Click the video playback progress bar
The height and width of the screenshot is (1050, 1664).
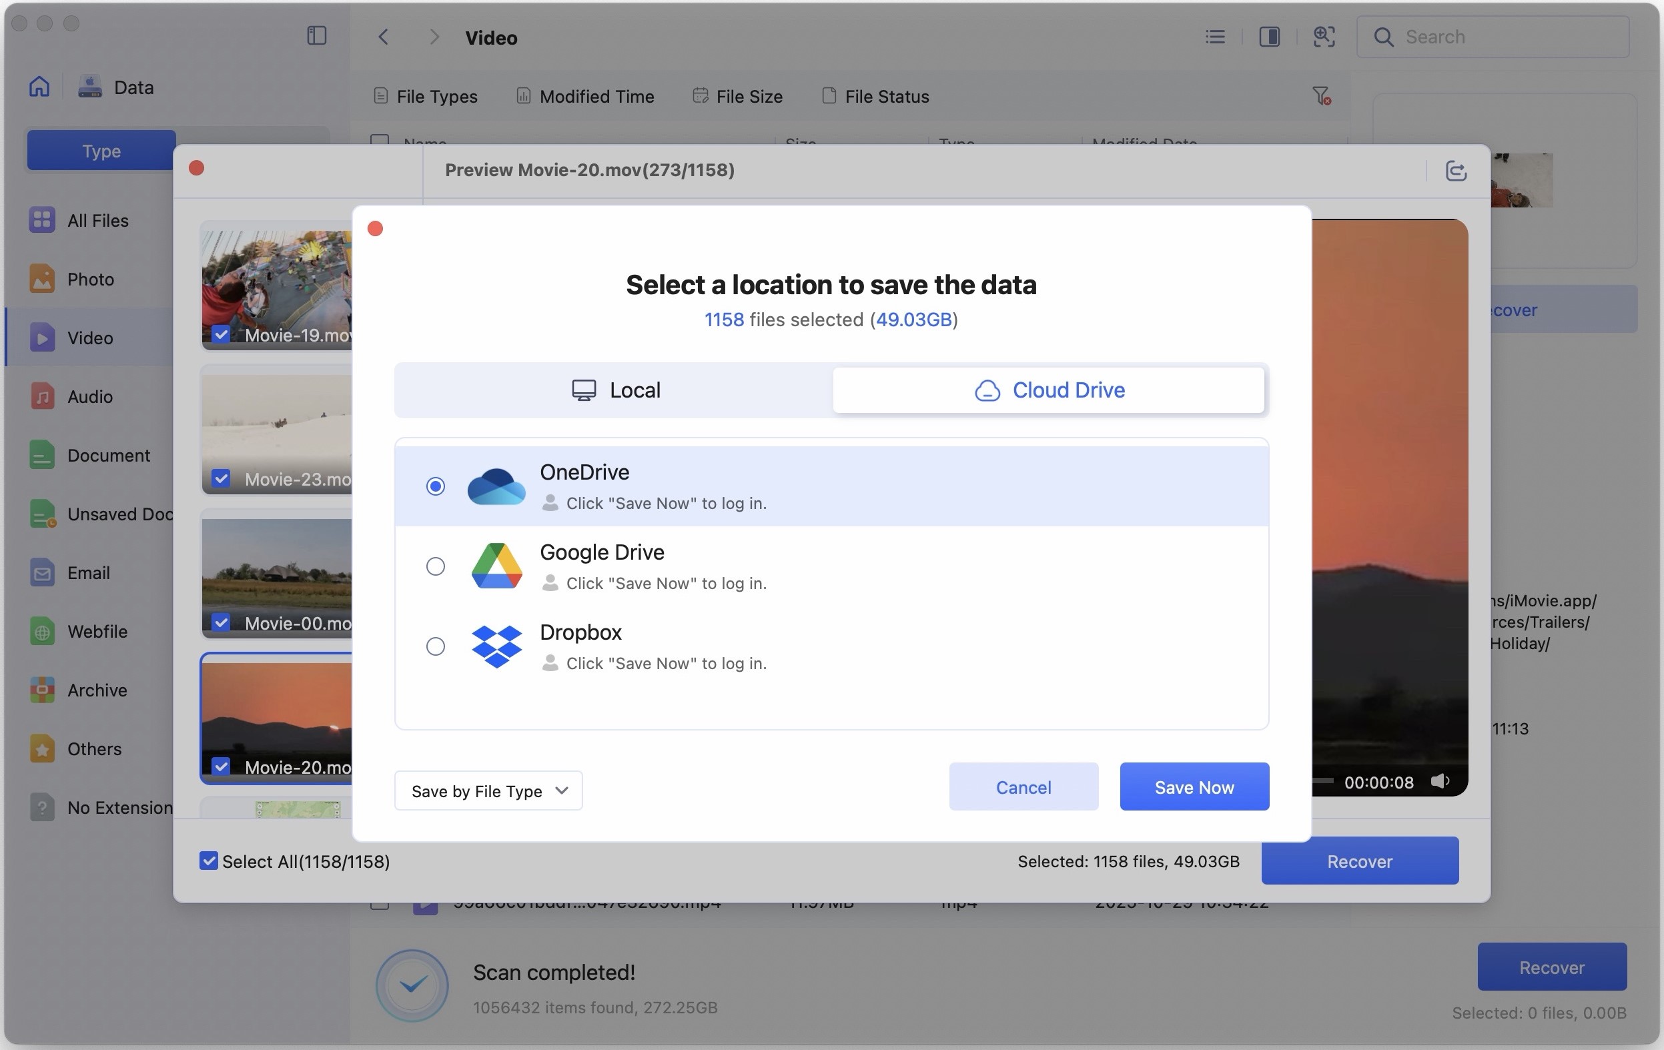[1322, 780]
